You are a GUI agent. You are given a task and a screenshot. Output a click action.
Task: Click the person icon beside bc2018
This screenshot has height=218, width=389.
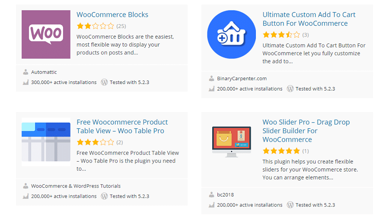click(x=211, y=195)
